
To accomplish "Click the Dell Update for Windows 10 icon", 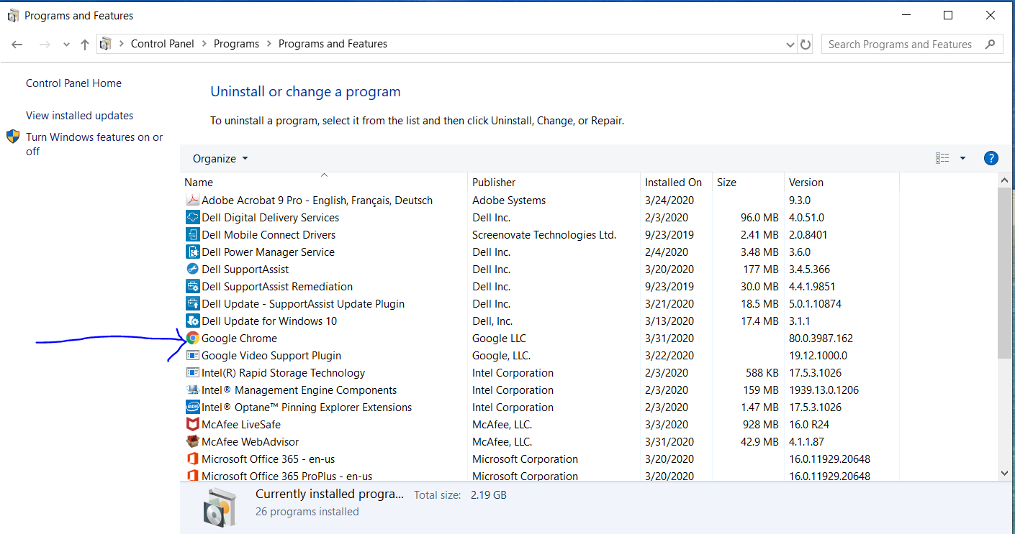I will click(192, 321).
